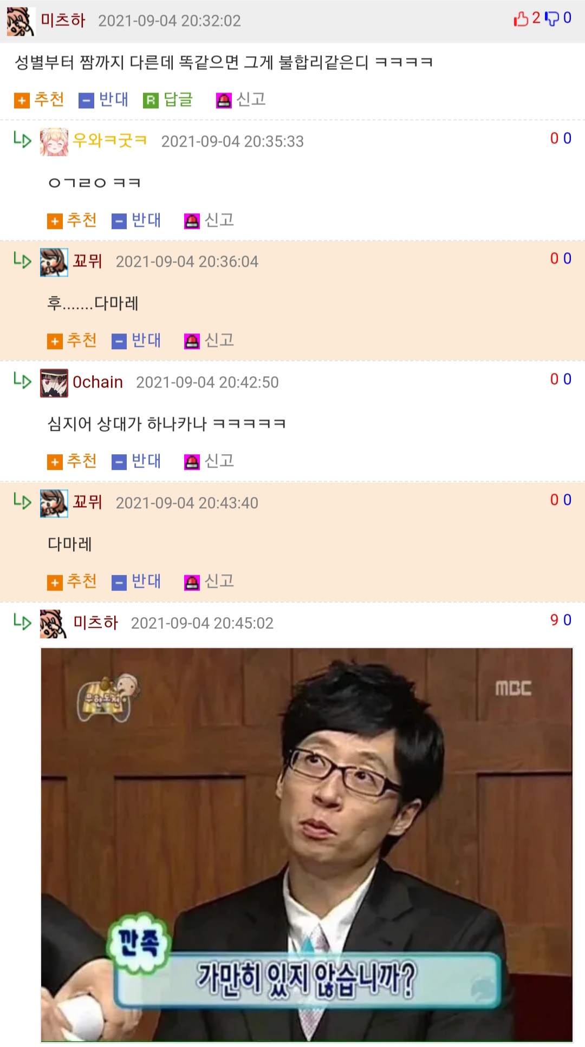Open 미츠하's username on the image reply
This screenshot has width=585, height=1047.
pyautogui.click(x=95, y=623)
